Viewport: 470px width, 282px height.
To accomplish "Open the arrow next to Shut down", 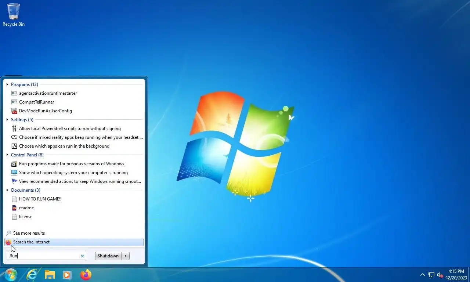I will [x=126, y=256].
